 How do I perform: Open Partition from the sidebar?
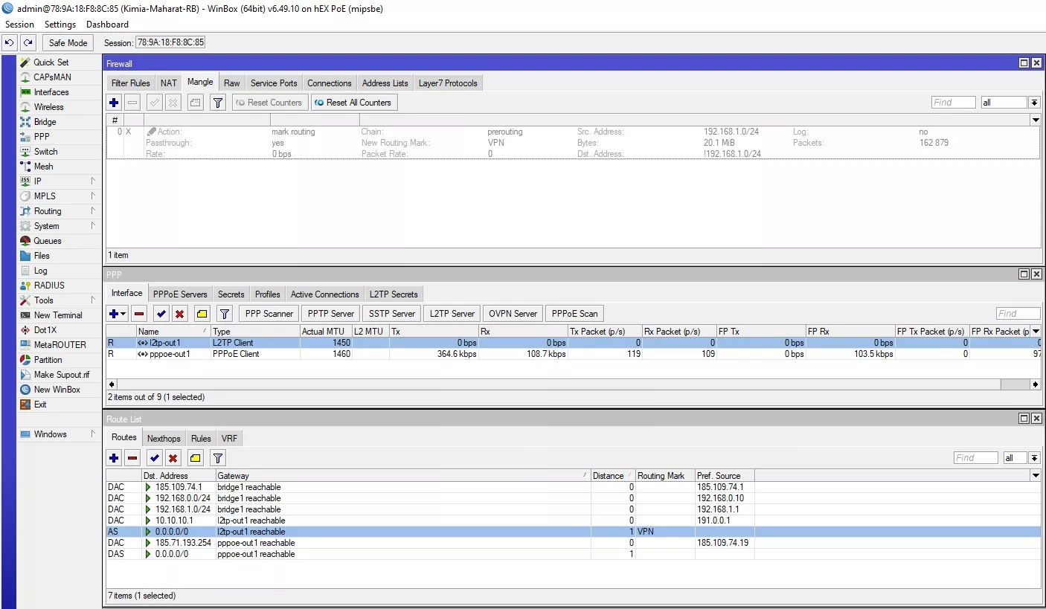click(x=48, y=360)
